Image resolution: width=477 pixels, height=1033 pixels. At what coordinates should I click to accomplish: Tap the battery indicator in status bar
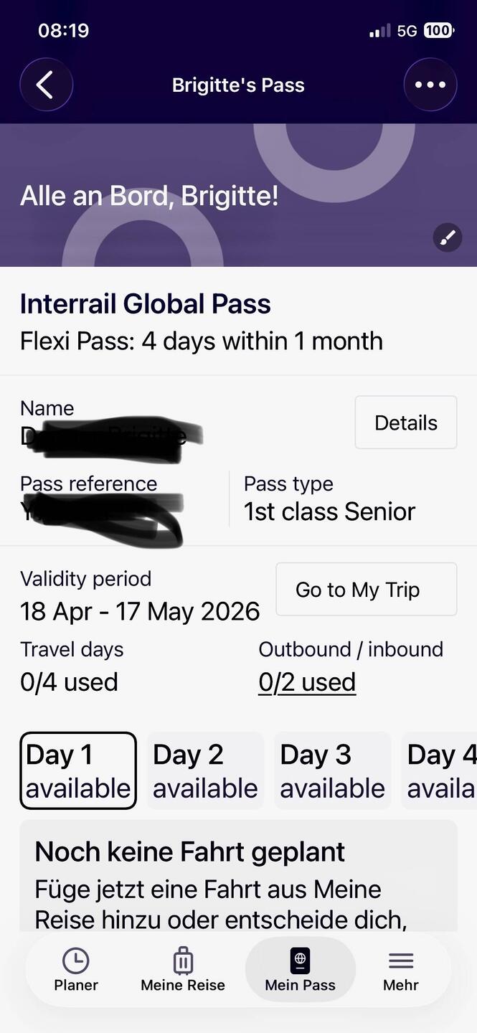(x=438, y=30)
